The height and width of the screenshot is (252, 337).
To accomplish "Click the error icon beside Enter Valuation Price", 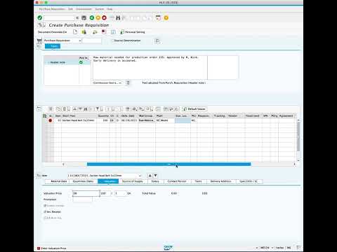I will point(39,248).
